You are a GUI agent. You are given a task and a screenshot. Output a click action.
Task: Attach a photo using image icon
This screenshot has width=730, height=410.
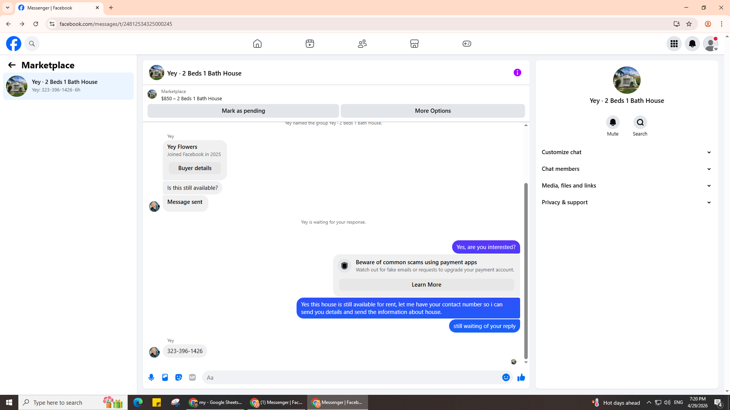coord(165,377)
